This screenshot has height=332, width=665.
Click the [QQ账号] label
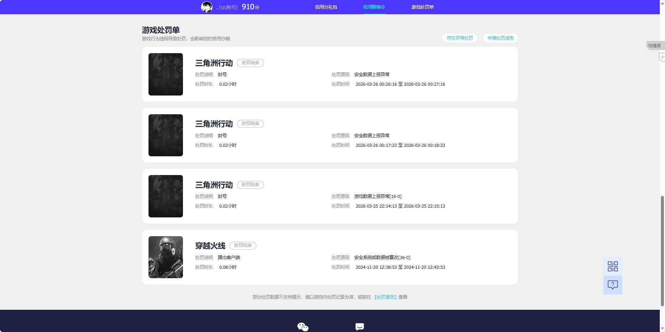click(228, 7)
